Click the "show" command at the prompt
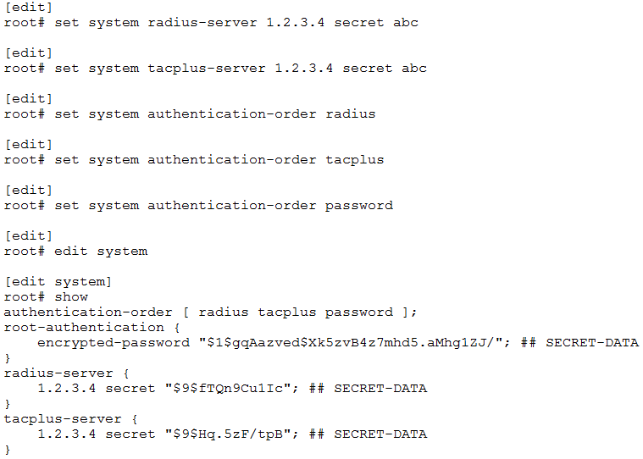The image size is (643, 459). [71, 296]
